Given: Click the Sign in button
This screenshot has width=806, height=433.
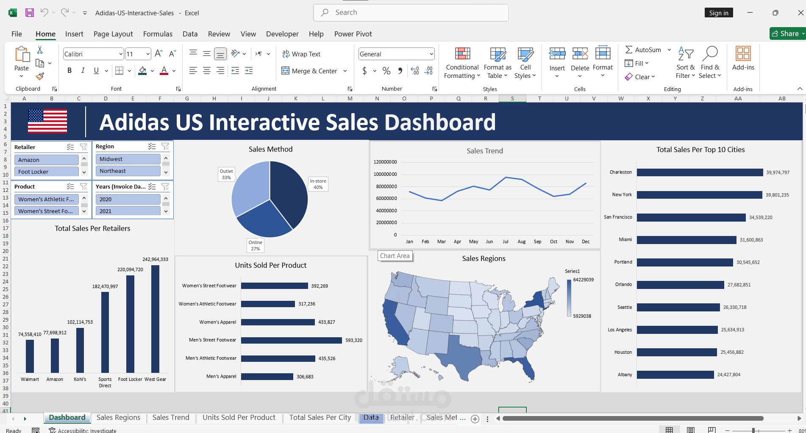Looking at the screenshot, I should (719, 13).
